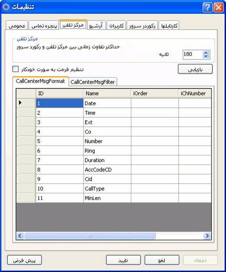The height and width of the screenshot is (272, 226).
Task: Click the help question mark icon
Action: click(x=208, y=7)
